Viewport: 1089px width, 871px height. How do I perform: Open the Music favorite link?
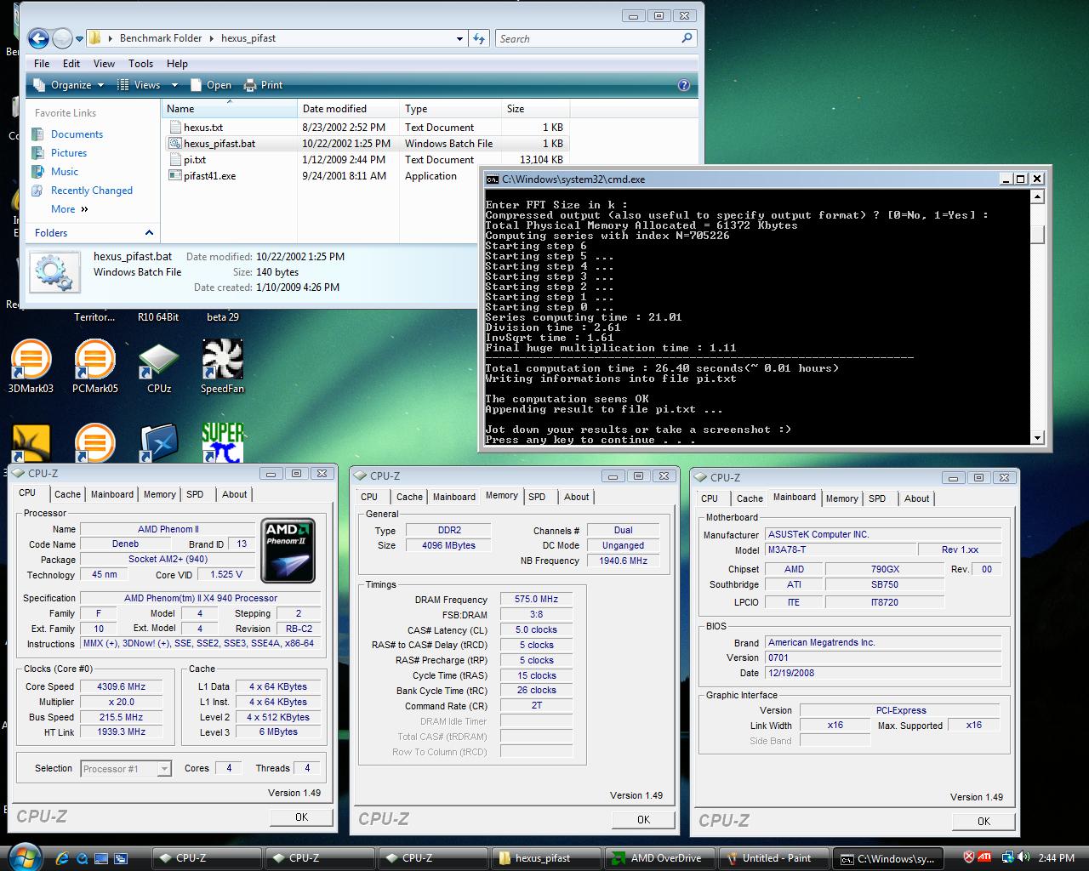[x=65, y=172]
